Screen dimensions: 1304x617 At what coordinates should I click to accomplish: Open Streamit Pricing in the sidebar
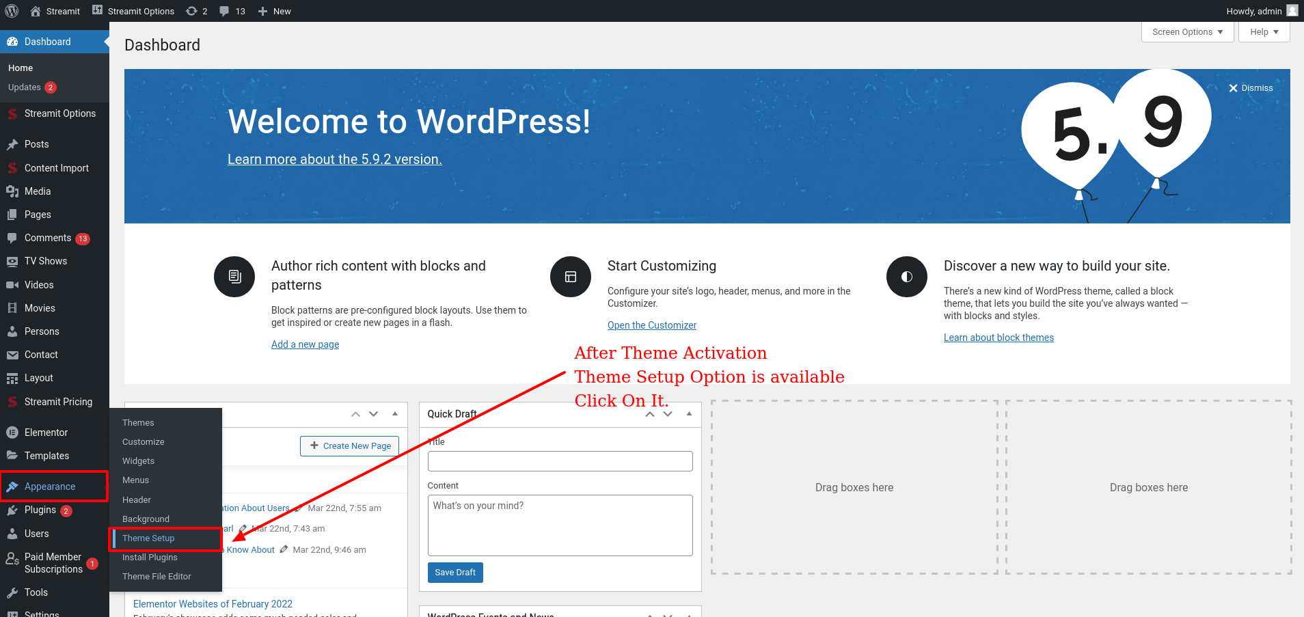pyautogui.click(x=55, y=402)
